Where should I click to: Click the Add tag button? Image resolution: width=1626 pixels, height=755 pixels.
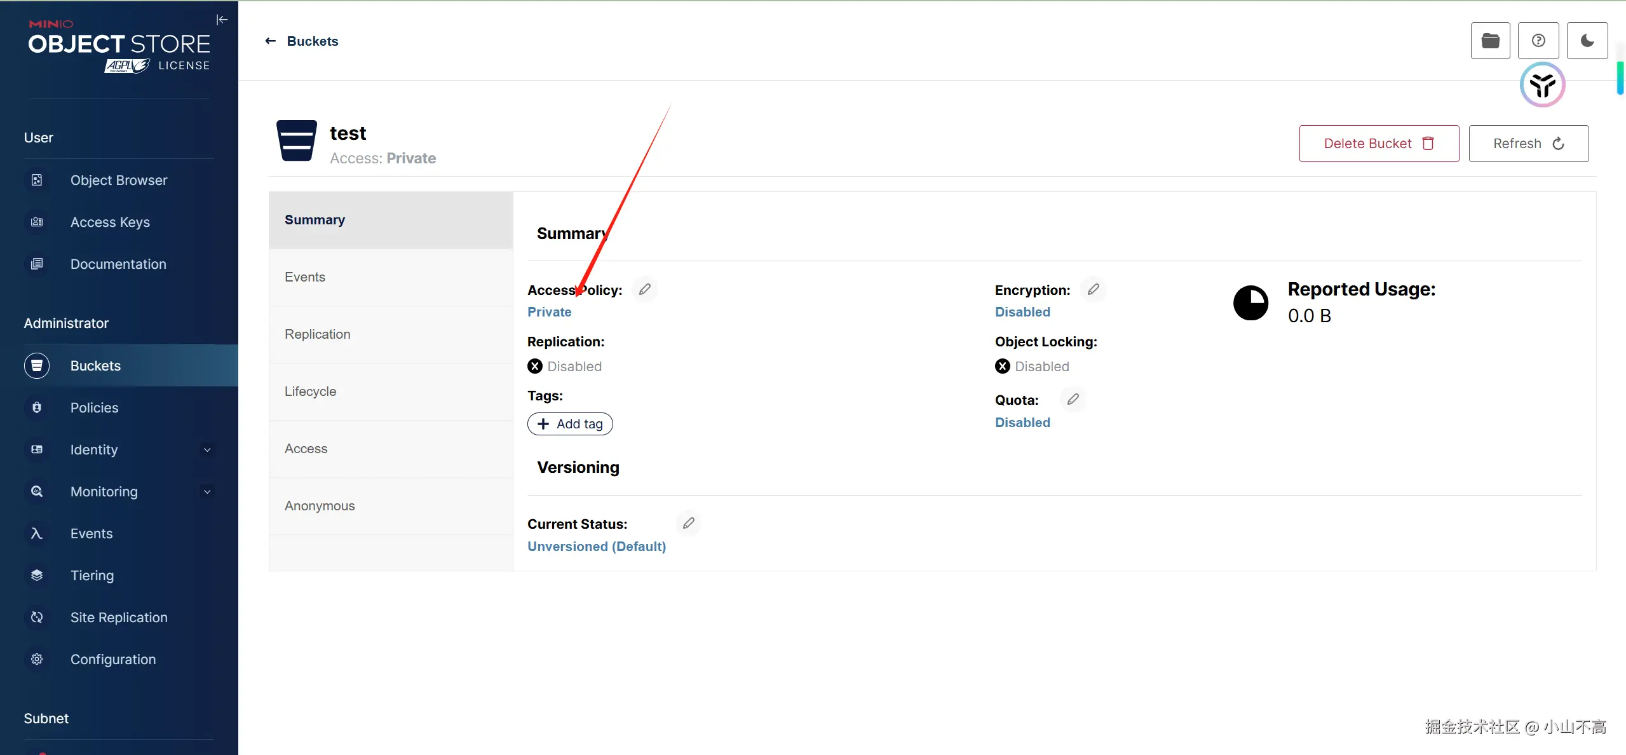tap(570, 424)
